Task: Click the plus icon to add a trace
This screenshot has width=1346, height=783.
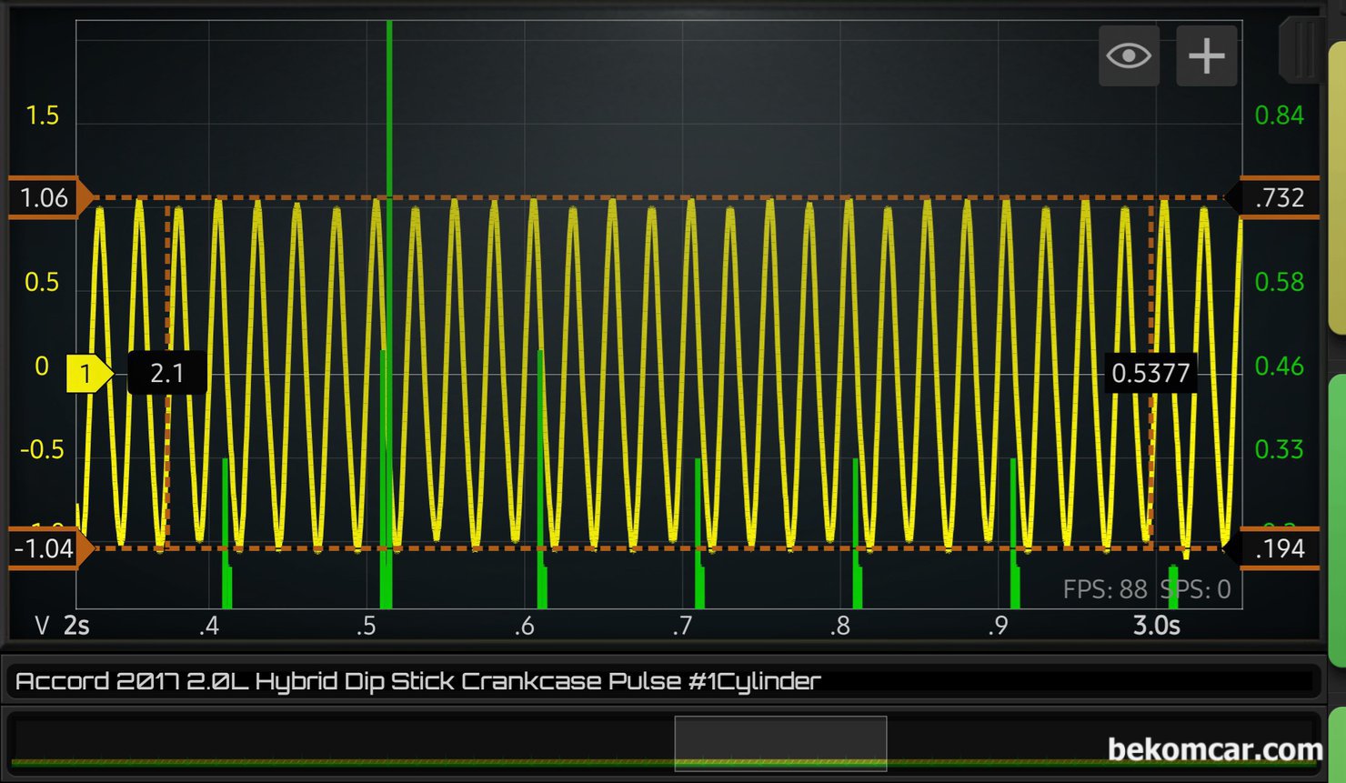Action: (1206, 56)
